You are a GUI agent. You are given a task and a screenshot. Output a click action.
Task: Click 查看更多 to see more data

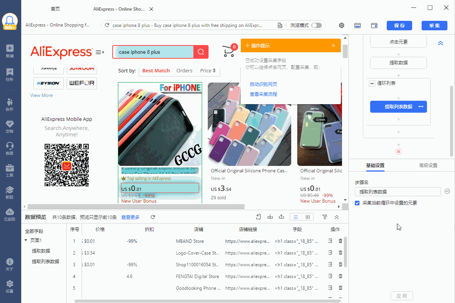click(130, 217)
